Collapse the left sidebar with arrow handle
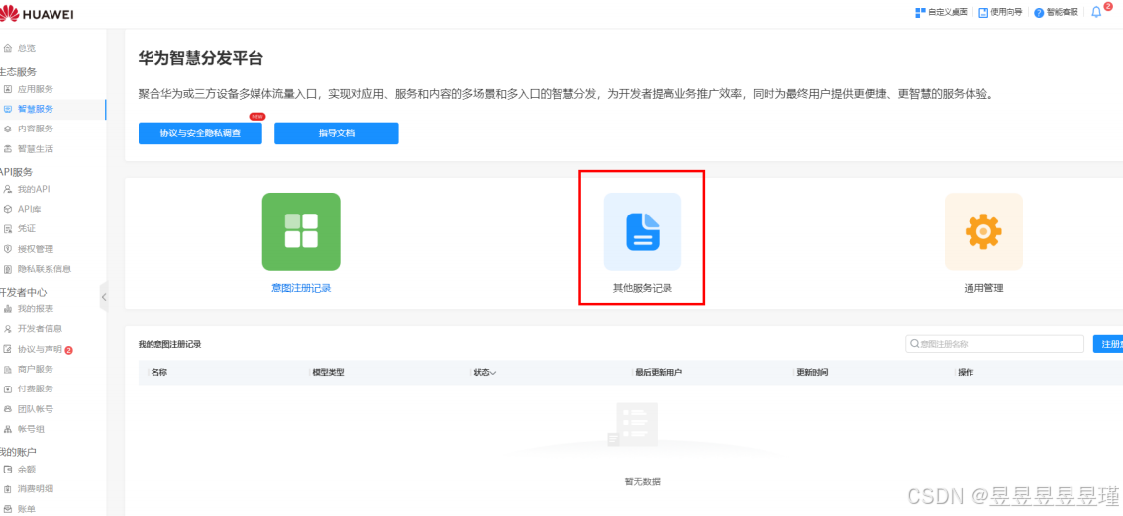The height and width of the screenshot is (516, 1123). [103, 297]
